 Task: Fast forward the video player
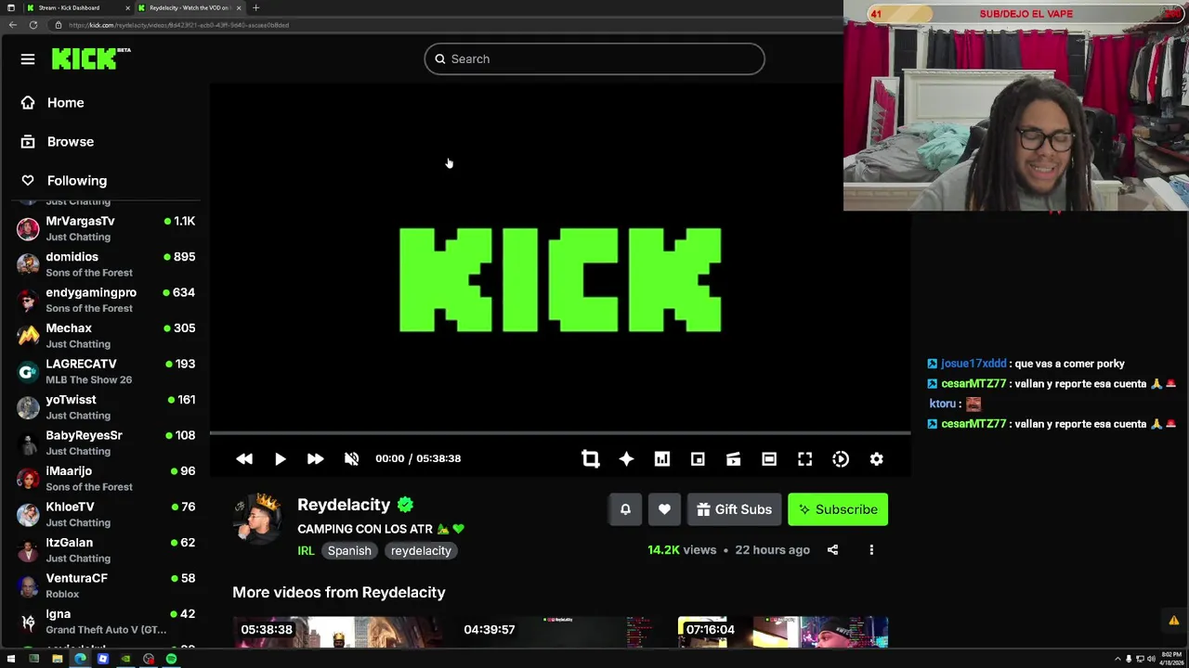315,458
